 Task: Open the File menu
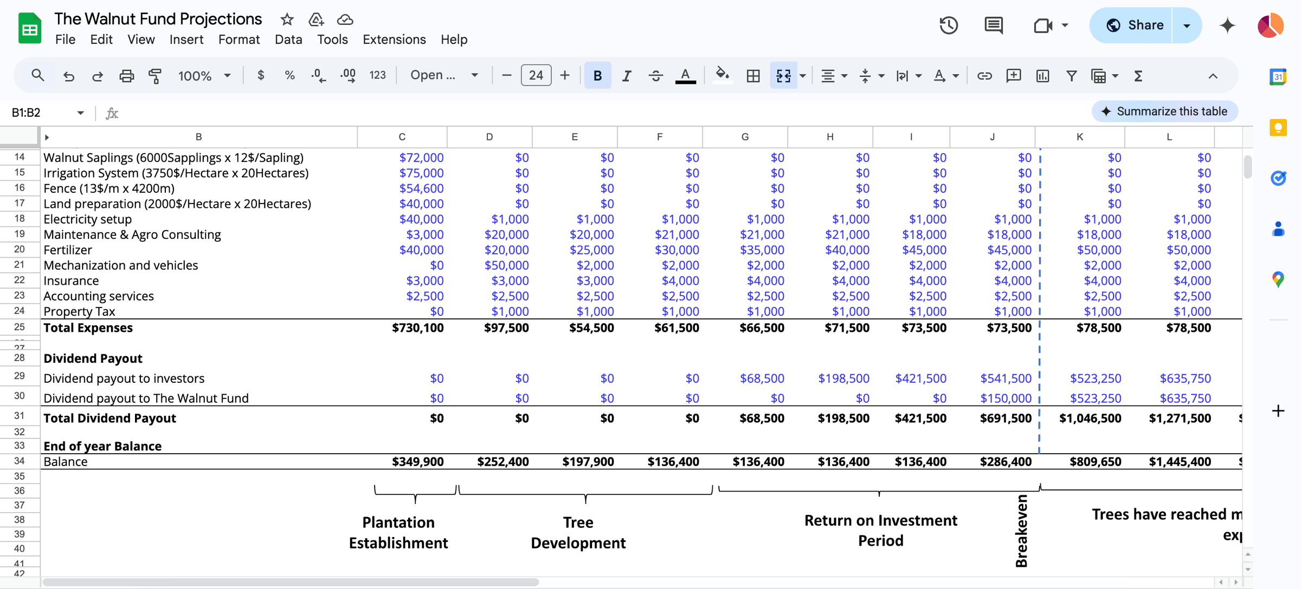pyautogui.click(x=65, y=40)
